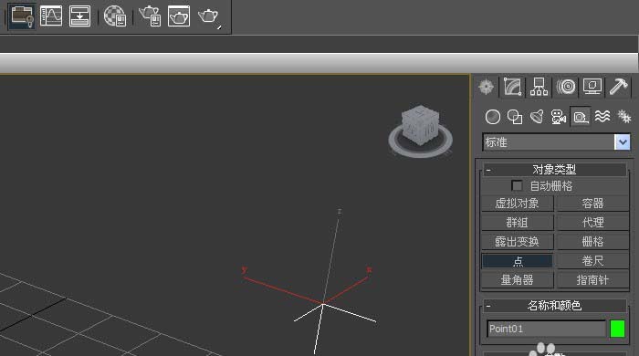Click the ViewCube in the viewport

[420, 125]
